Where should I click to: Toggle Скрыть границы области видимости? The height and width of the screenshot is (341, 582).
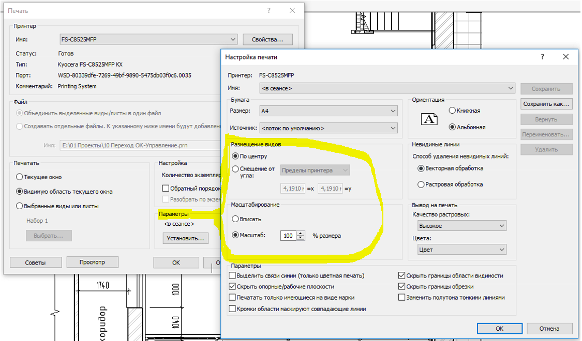pyautogui.click(x=401, y=275)
